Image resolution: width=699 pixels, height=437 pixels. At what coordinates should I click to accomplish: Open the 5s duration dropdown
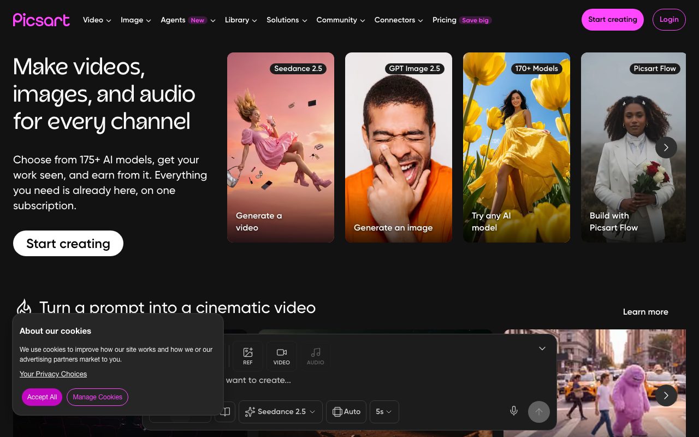point(384,412)
